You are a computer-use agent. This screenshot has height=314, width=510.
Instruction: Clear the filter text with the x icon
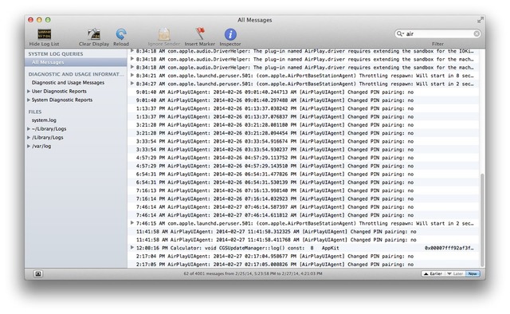pyautogui.click(x=477, y=33)
